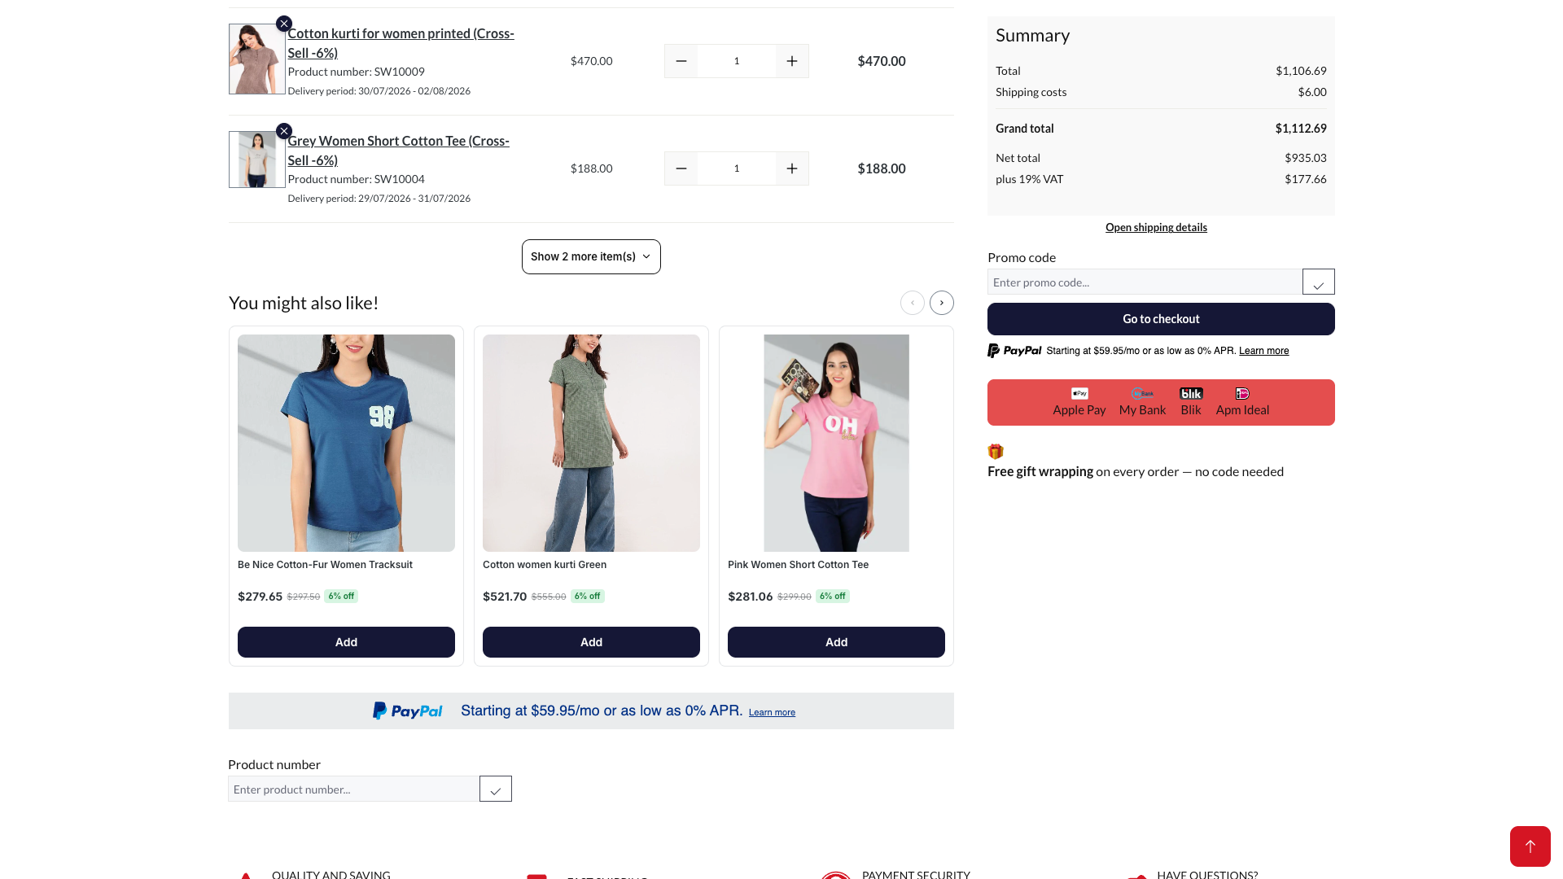Focus the promo code input field
The image size is (1563, 879).
(1145, 282)
